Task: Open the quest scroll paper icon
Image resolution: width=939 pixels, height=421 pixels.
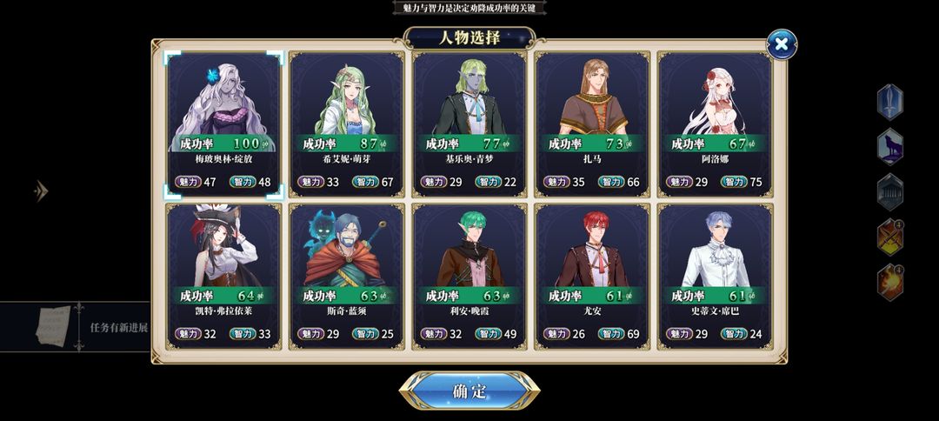Action: point(54,326)
